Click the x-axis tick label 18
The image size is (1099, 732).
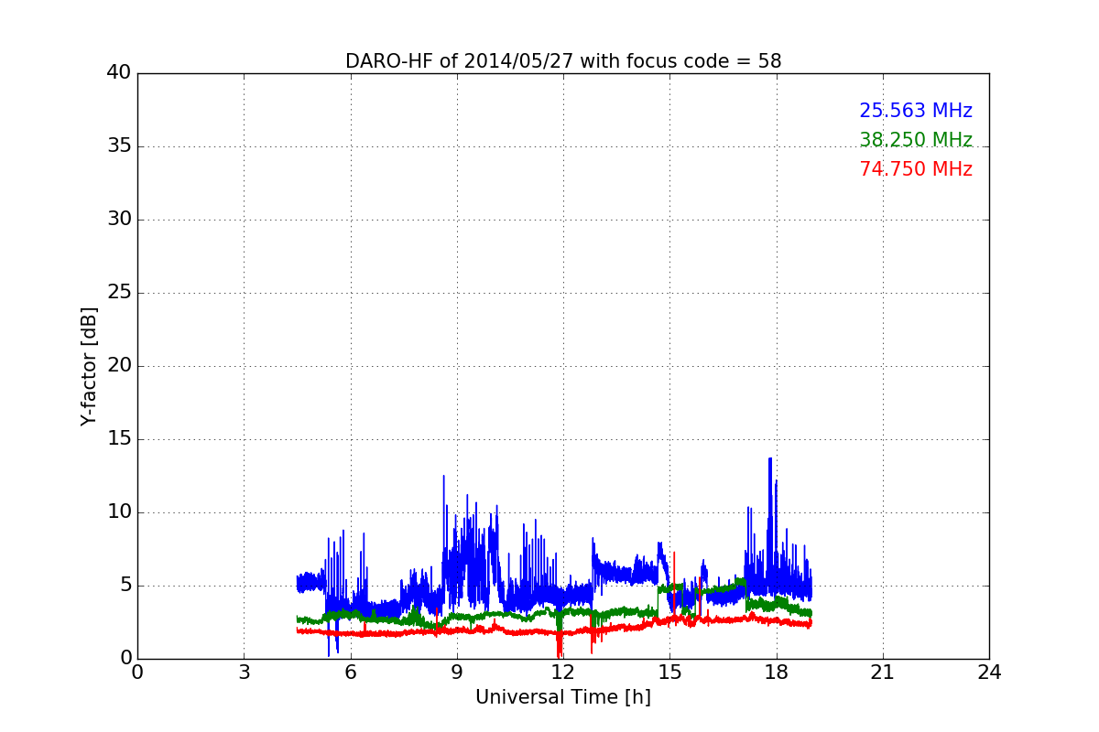(x=776, y=673)
